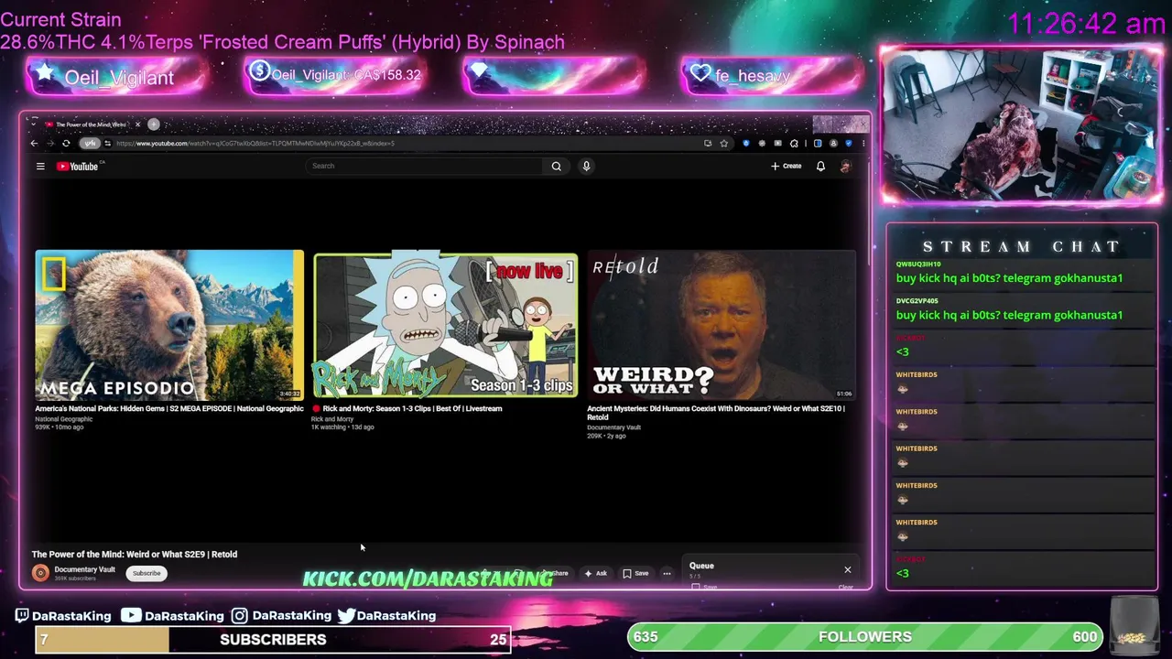The width and height of the screenshot is (1172, 659).
Task: Open Rick and Morty Season 1-3 Clips title
Action: tap(412, 409)
